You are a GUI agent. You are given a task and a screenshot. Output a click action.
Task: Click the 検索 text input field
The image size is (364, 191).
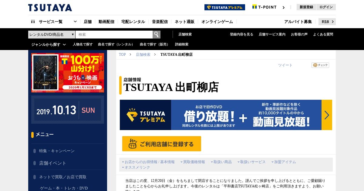point(114,35)
